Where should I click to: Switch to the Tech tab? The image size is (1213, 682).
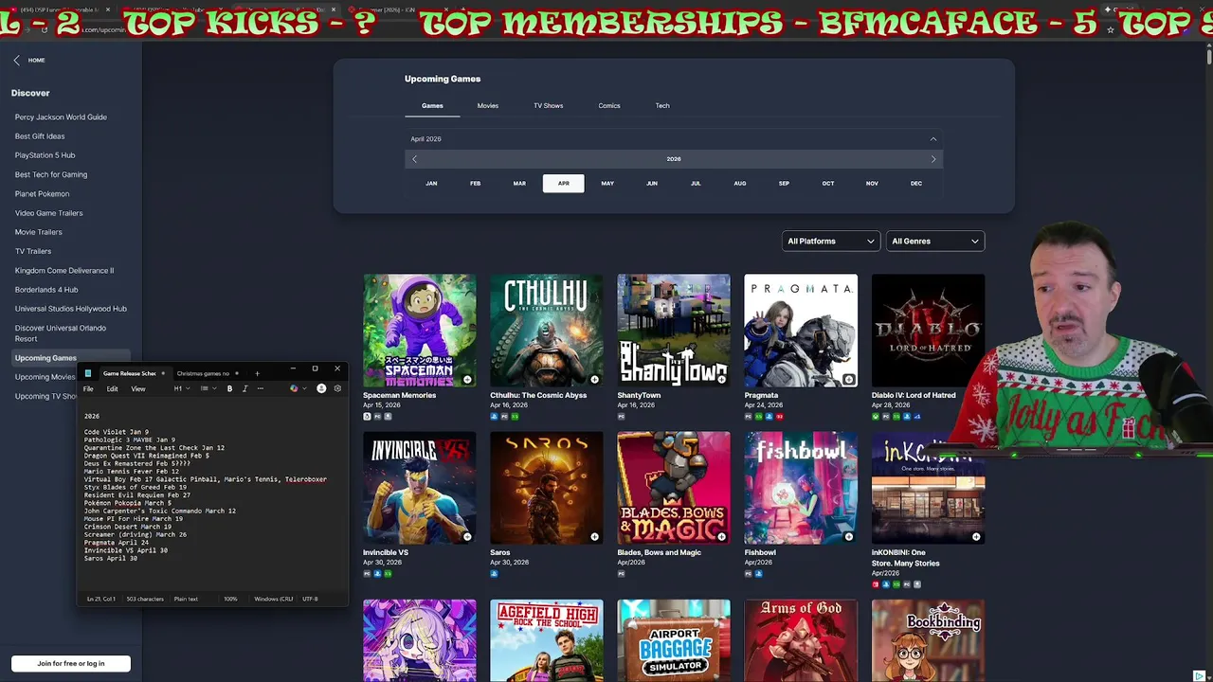(662, 106)
